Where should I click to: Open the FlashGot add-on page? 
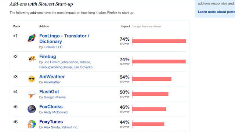(49, 92)
